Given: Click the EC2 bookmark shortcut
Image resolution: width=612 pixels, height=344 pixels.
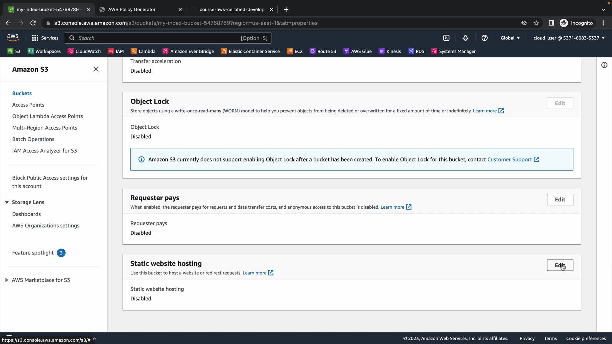Looking at the screenshot, I should pyautogui.click(x=295, y=51).
